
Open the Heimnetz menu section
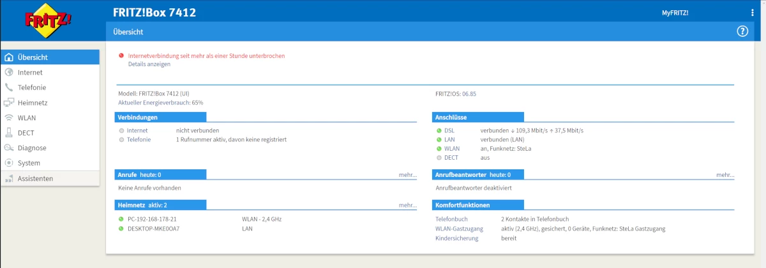point(50,102)
